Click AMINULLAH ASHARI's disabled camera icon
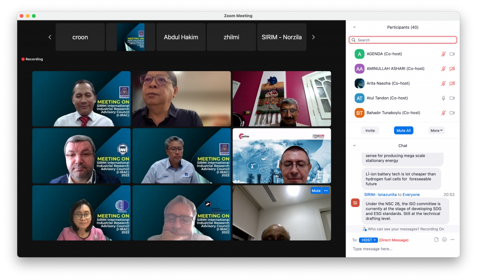 (x=452, y=69)
